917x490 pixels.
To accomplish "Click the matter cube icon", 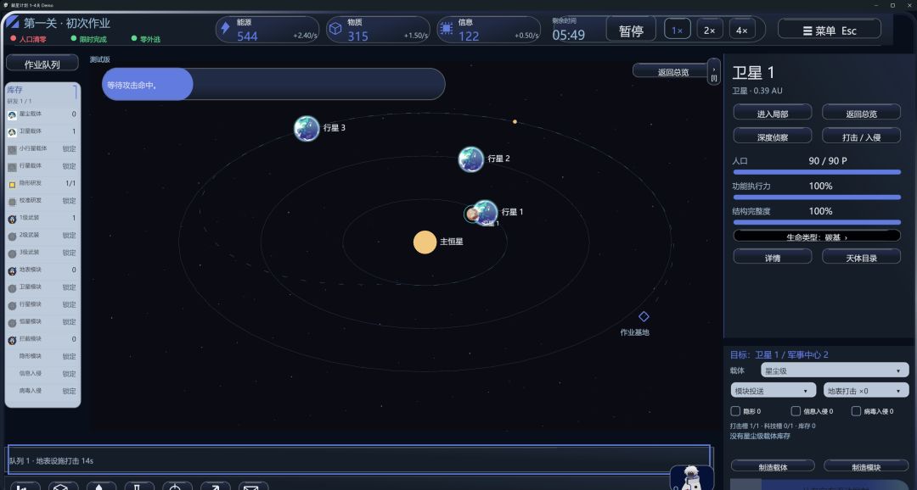I will 335,29.
